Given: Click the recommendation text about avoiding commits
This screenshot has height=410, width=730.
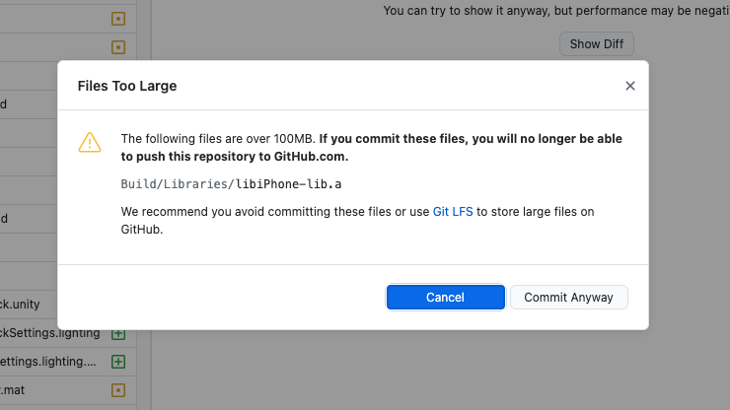Looking at the screenshot, I should coord(276,212).
